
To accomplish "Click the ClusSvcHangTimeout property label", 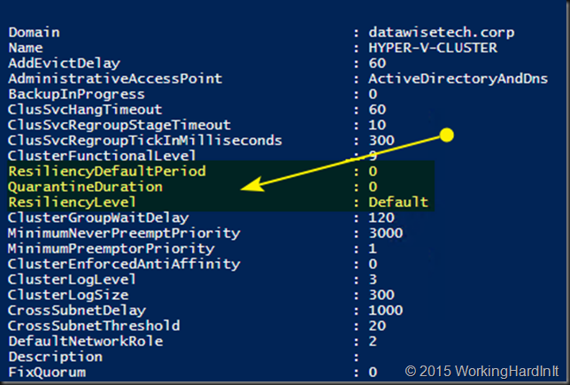I will tap(85, 110).
